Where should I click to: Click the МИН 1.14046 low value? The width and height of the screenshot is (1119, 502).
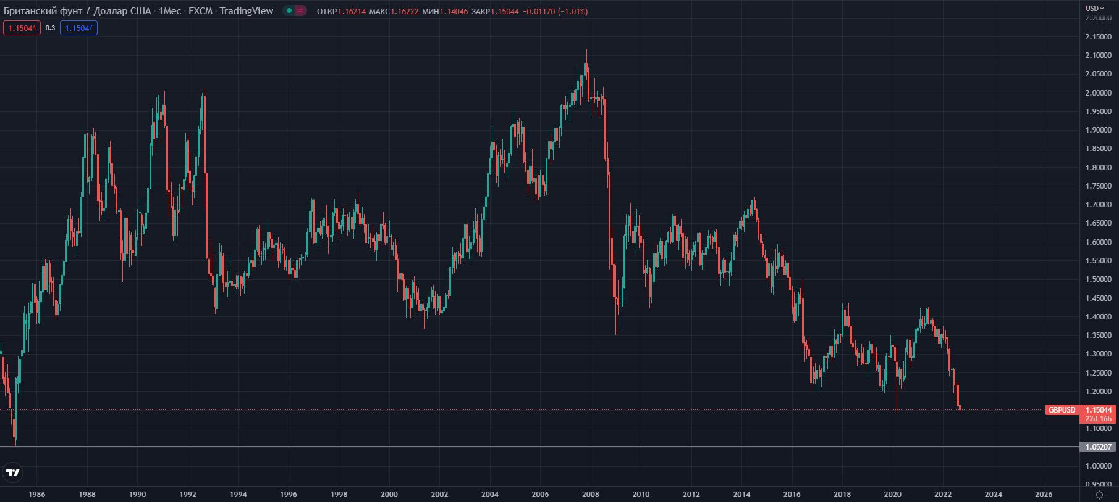[x=445, y=11]
